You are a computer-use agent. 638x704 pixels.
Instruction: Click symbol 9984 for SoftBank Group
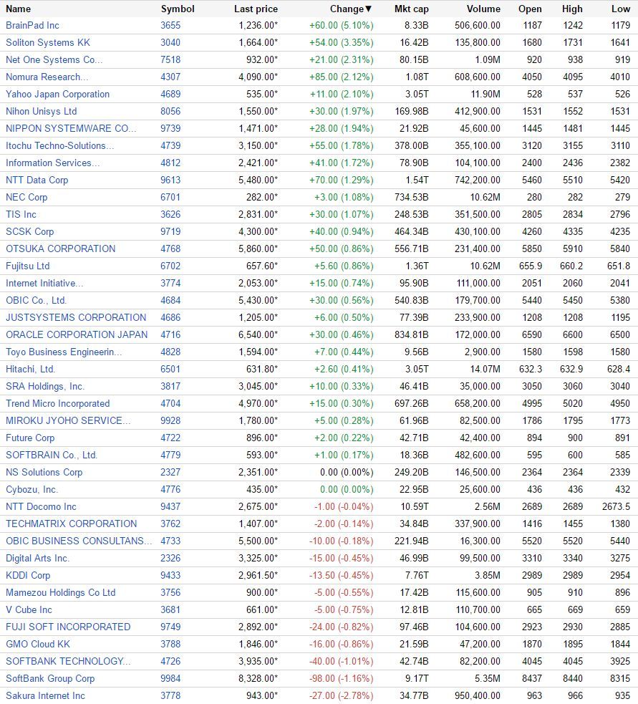[x=170, y=678]
